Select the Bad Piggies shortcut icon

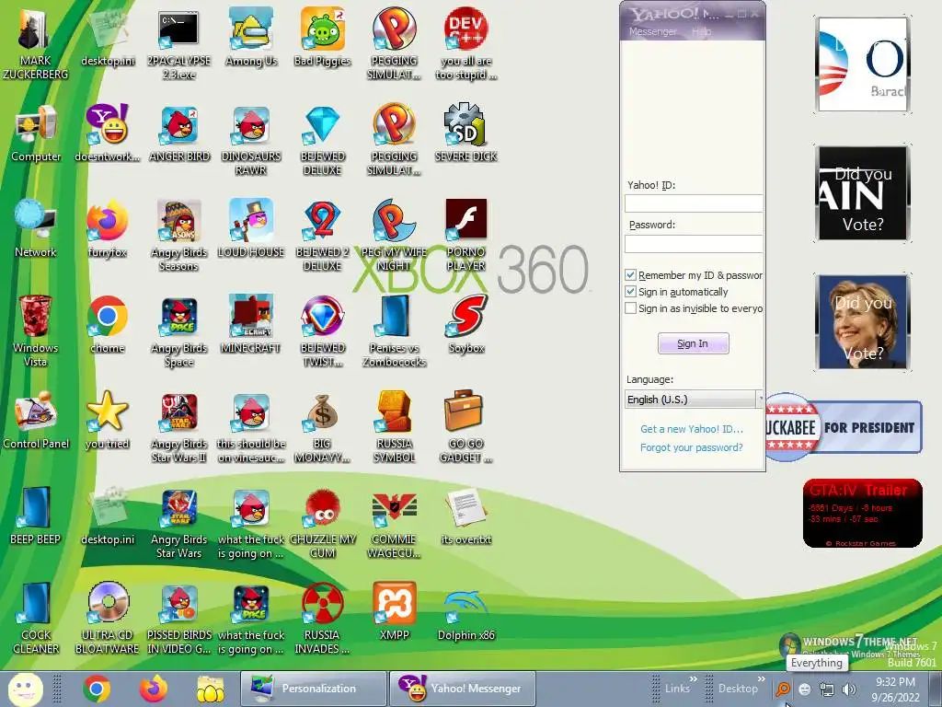pyautogui.click(x=322, y=37)
